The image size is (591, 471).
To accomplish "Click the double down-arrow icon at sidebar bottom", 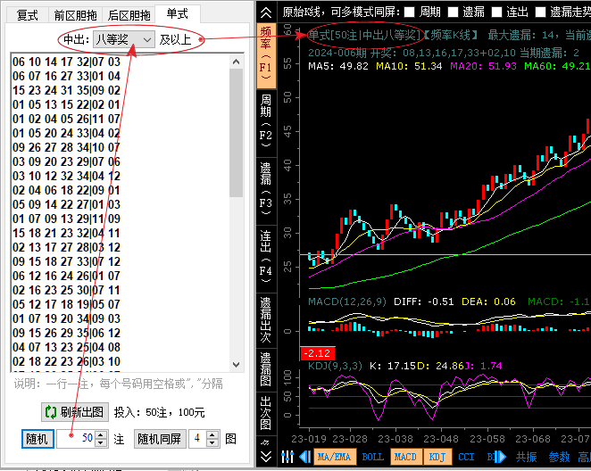I will (x=265, y=457).
